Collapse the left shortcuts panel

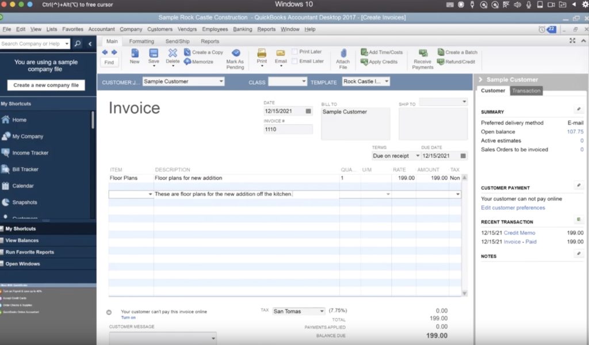(x=90, y=44)
